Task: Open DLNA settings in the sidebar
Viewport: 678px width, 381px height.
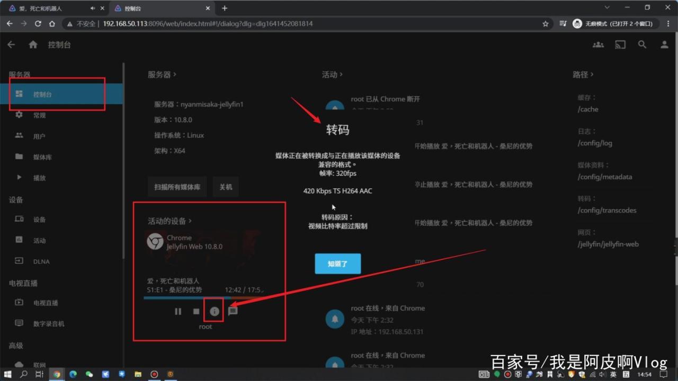Action: [61, 261]
